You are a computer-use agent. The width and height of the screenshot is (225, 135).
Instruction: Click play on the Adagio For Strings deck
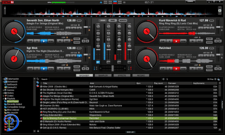(44, 41)
